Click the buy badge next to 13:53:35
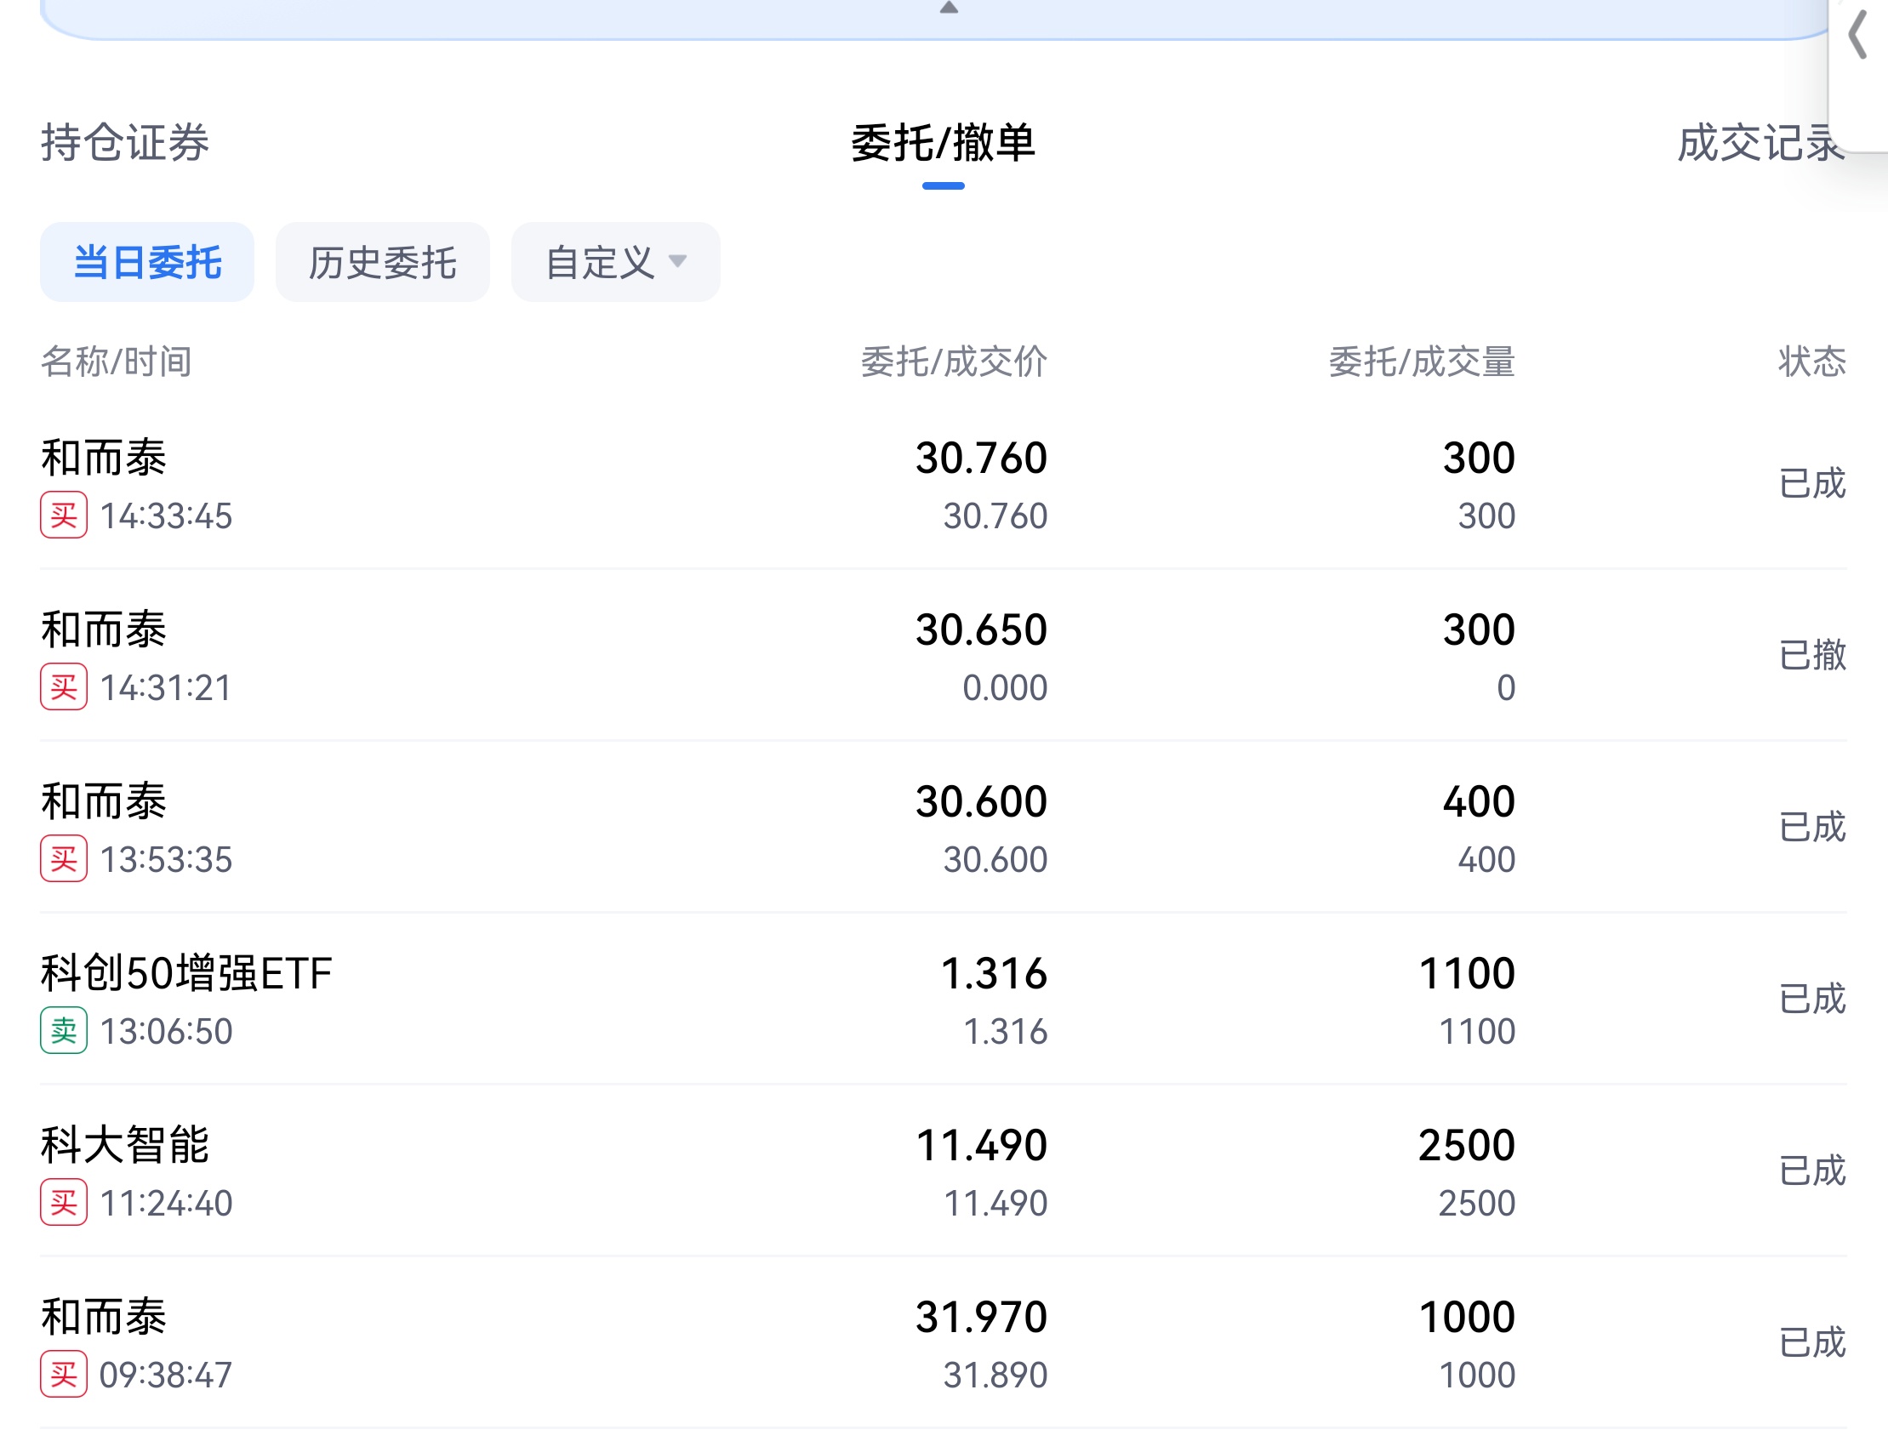Screen dimensions: 1888x1441 [64, 858]
